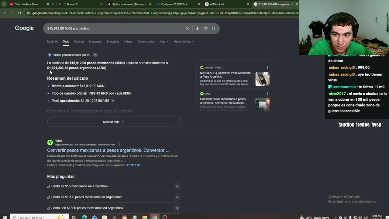
Task: Open the weather widget showing 27°C
Action: coord(315,217)
